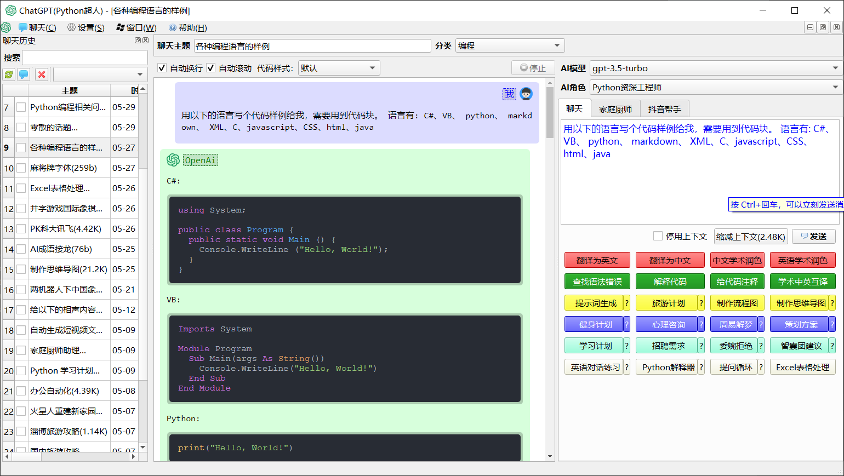Toggle the 自动换行 checkbox

pos(162,68)
